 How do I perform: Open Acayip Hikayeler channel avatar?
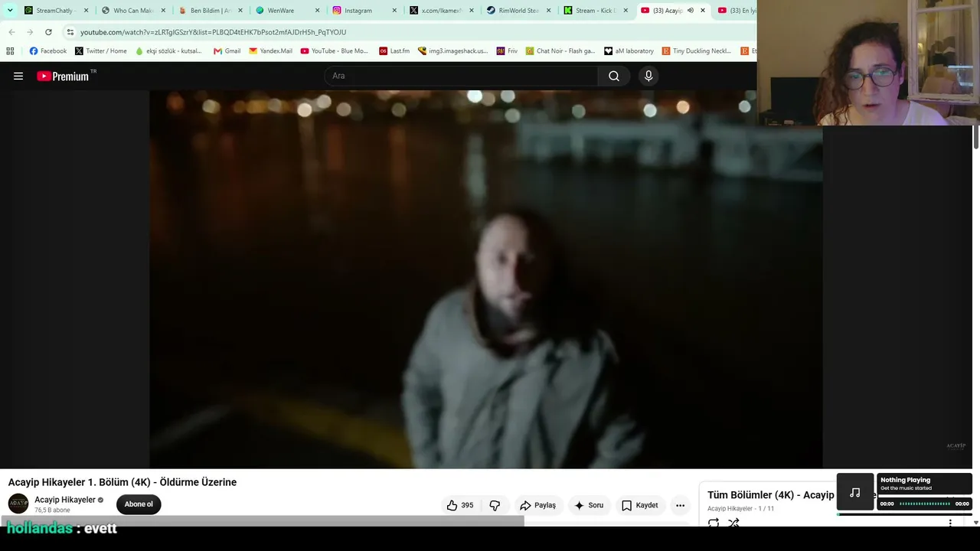coord(18,504)
